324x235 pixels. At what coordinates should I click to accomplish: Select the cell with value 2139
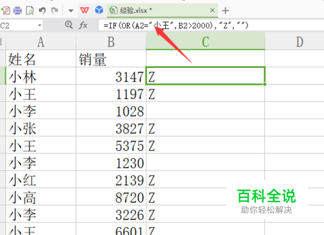coord(111,179)
